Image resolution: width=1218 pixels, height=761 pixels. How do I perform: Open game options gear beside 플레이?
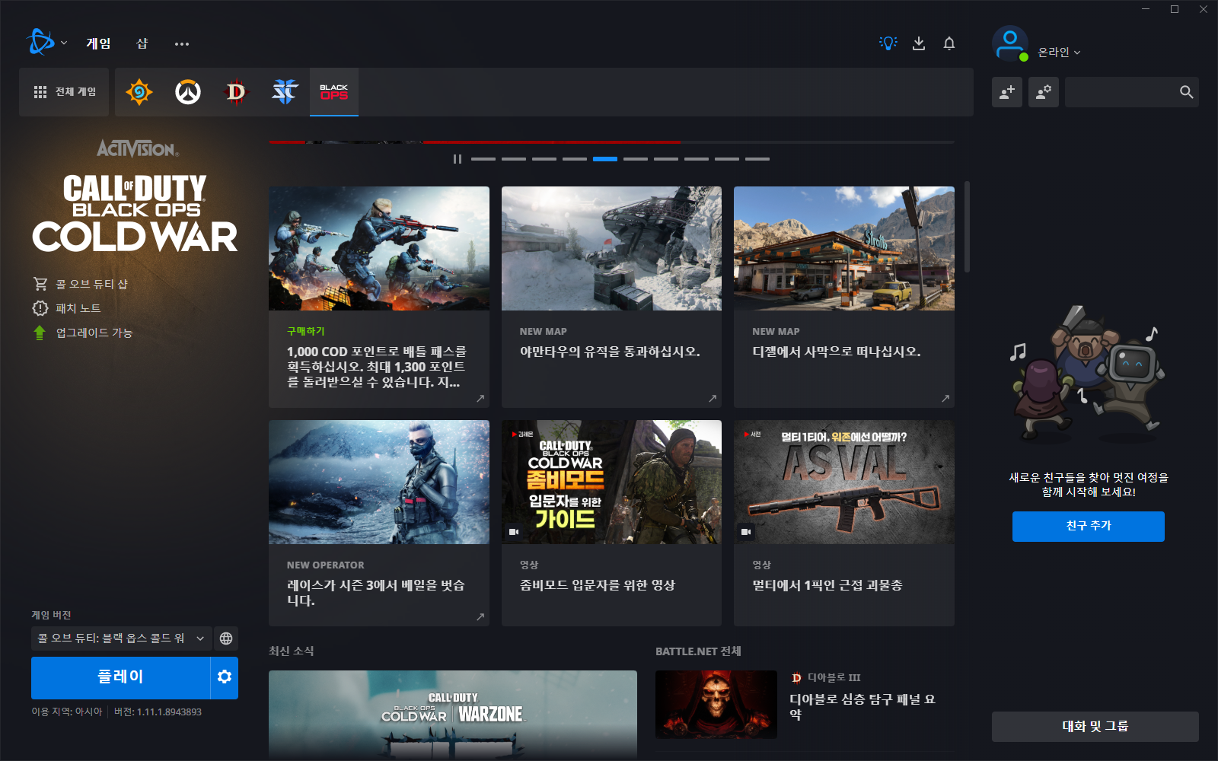pyautogui.click(x=225, y=677)
